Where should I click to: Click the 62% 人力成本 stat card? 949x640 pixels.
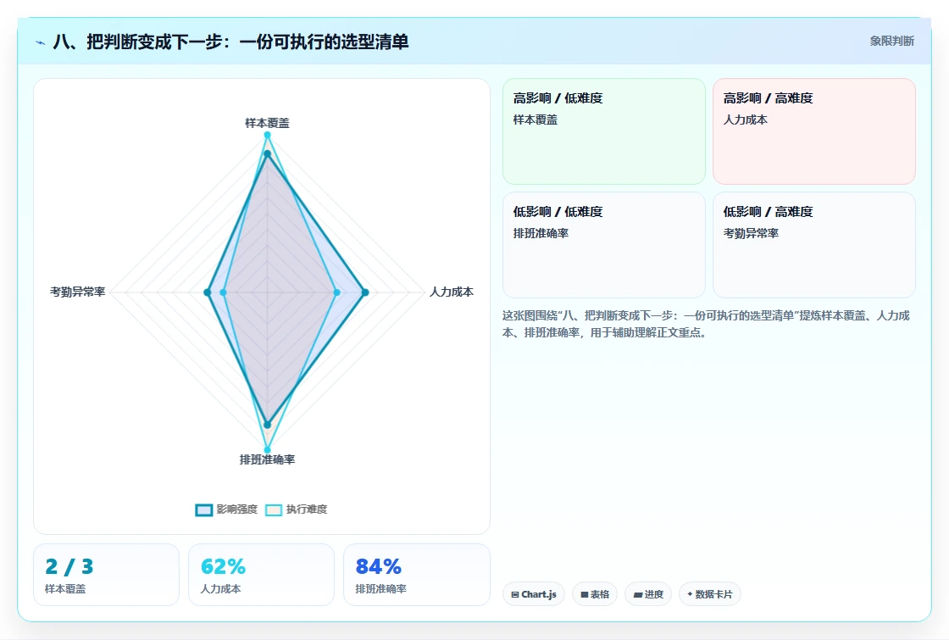coord(262,575)
